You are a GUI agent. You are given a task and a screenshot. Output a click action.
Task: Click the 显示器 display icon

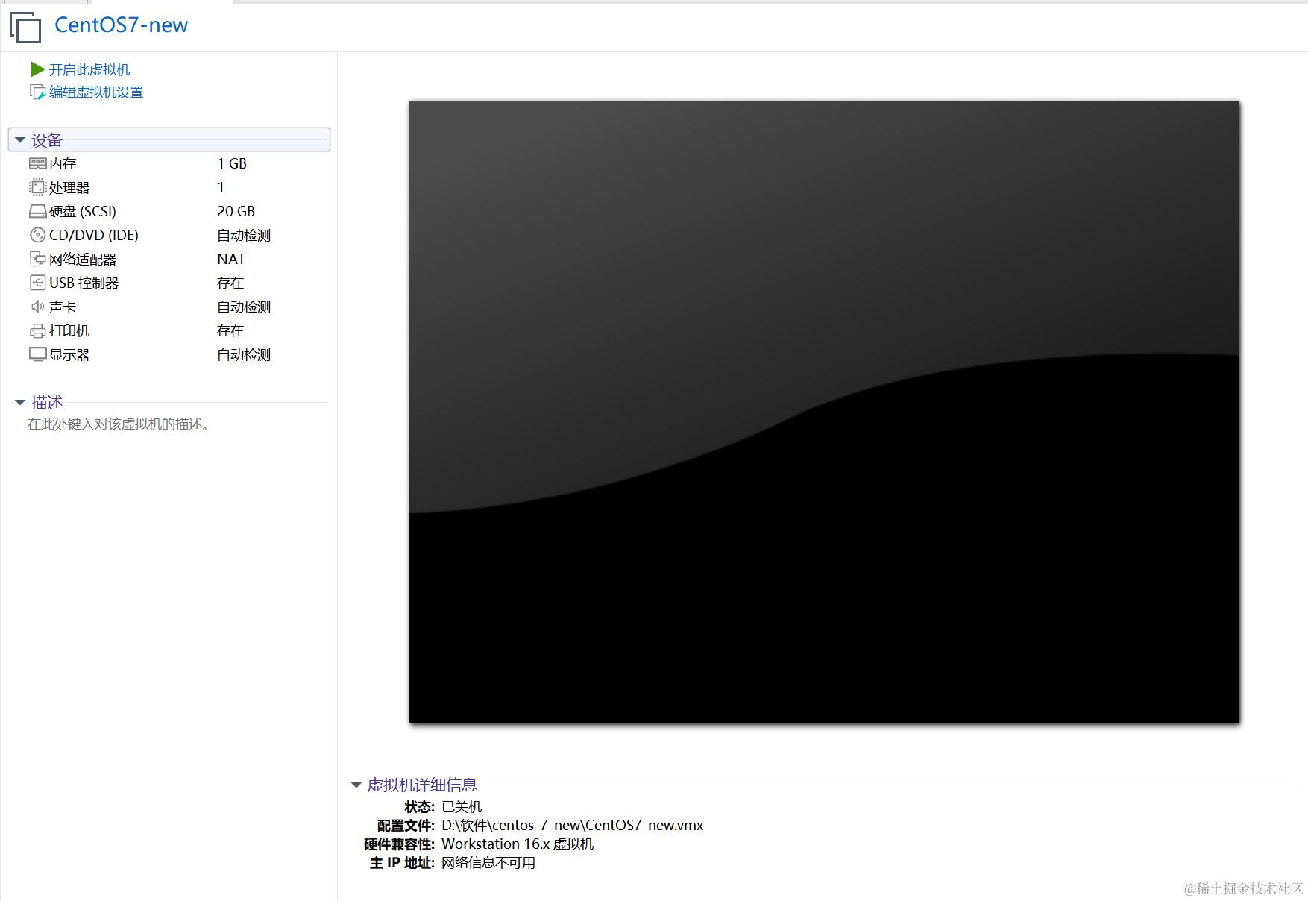pos(37,354)
